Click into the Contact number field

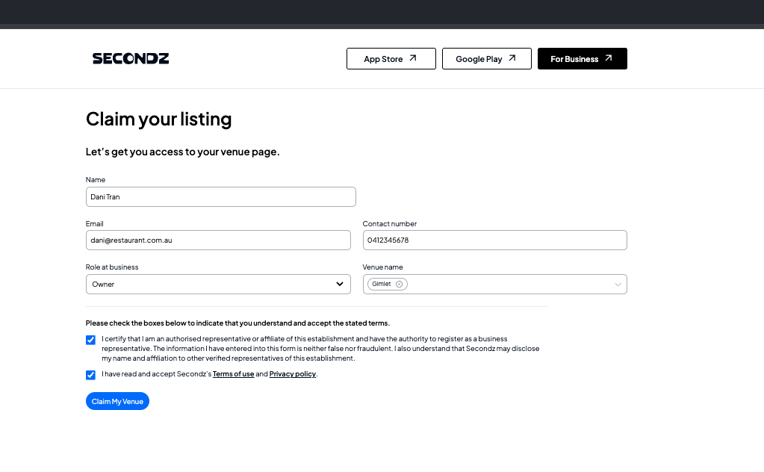point(494,240)
